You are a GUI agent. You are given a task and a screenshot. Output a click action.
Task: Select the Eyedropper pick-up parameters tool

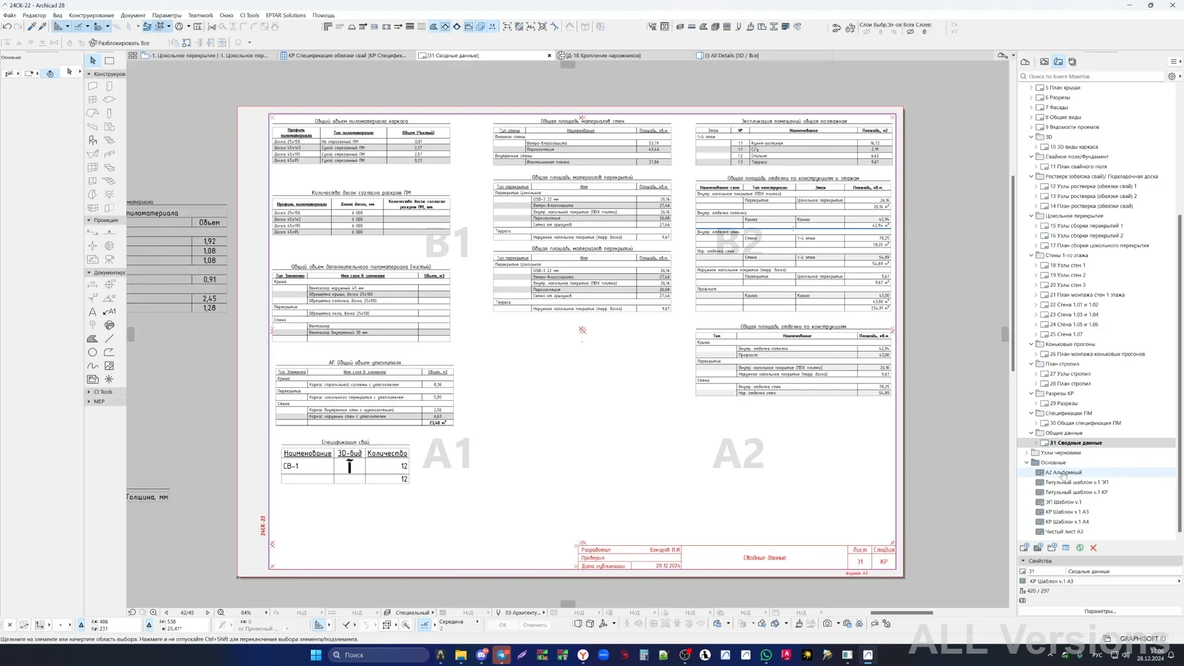32,27
